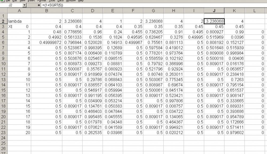Select the cell containing 0.979602
The width and height of the screenshot is (267, 154).
pyautogui.click(x=234, y=132)
